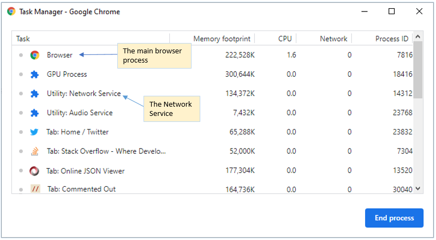Maximize the Task Manager window
This screenshot has height=240, width=436.
click(391, 11)
